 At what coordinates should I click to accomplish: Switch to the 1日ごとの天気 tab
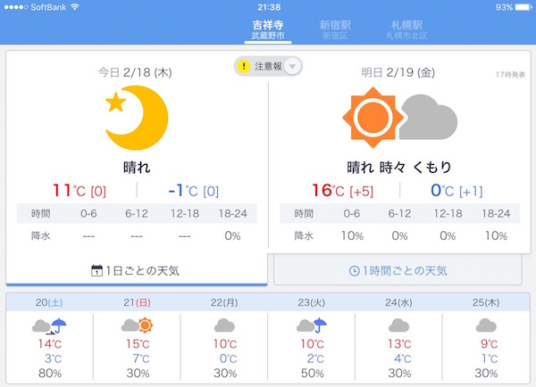[136, 271]
